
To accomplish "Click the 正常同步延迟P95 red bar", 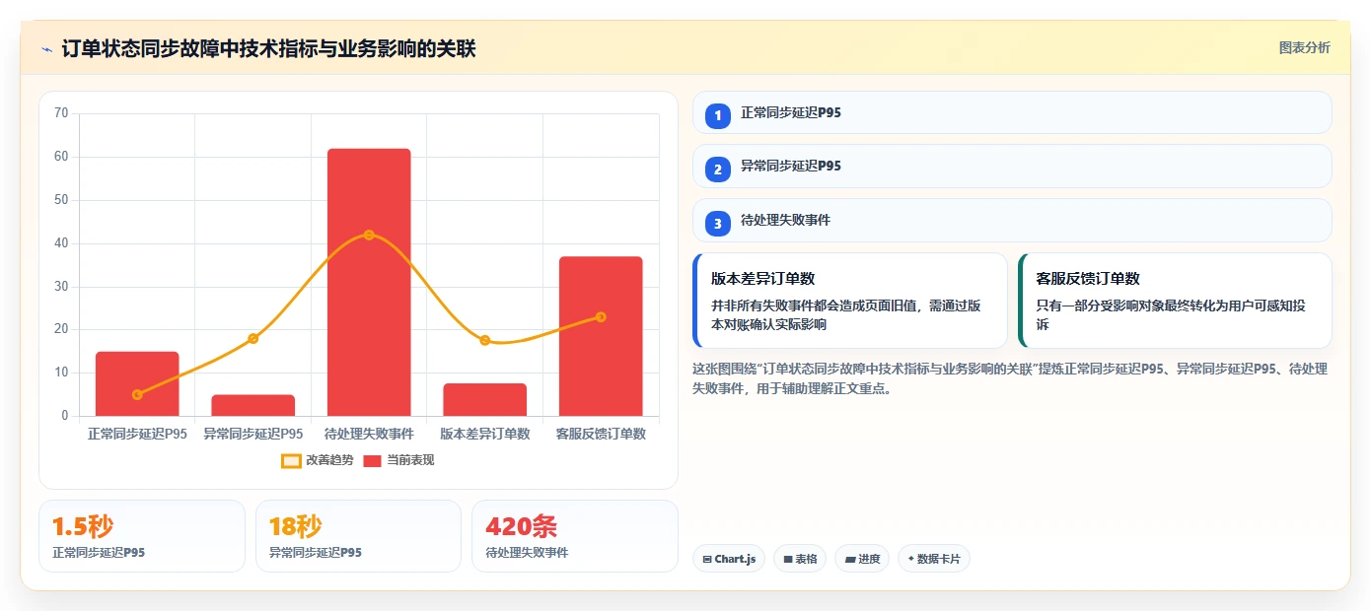I will pos(137,383).
